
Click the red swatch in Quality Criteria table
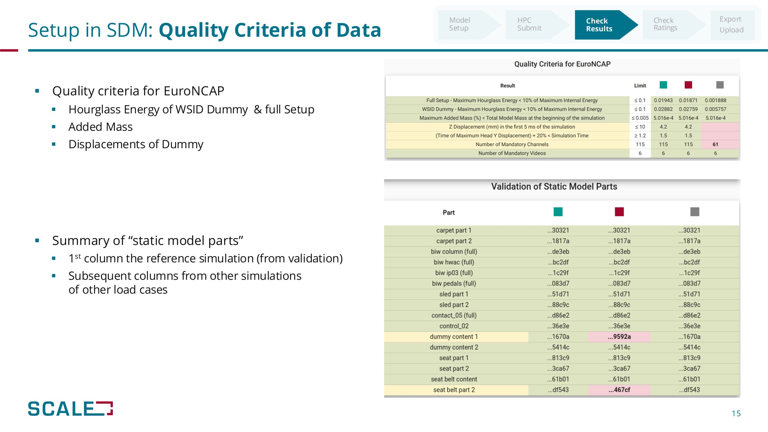688,85
